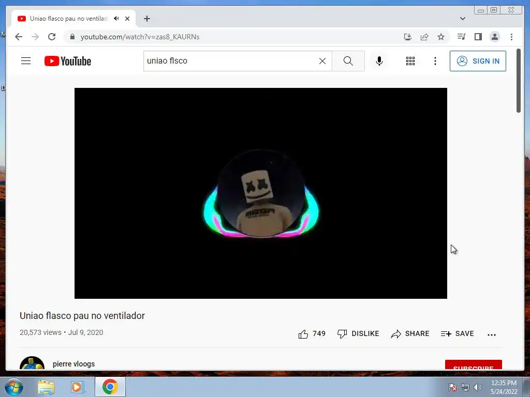Click the DISLIKE button
This screenshot has height=397, width=530.
tap(358, 334)
